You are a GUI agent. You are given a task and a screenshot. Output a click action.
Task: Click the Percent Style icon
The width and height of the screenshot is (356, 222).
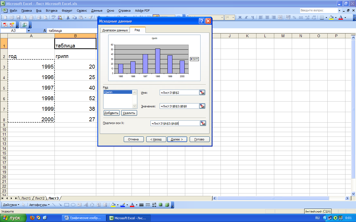click(295, 17)
